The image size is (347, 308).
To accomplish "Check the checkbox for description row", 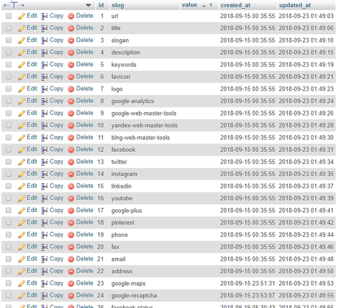I will (x=9, y=52).
